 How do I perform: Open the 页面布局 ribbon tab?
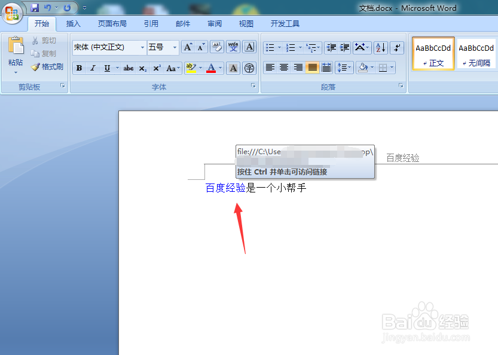[x=112, y=24]
